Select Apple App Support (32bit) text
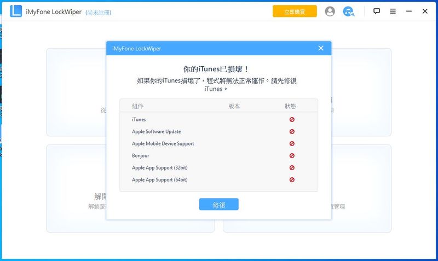The image size is (438, 261). tap(160, 168)
